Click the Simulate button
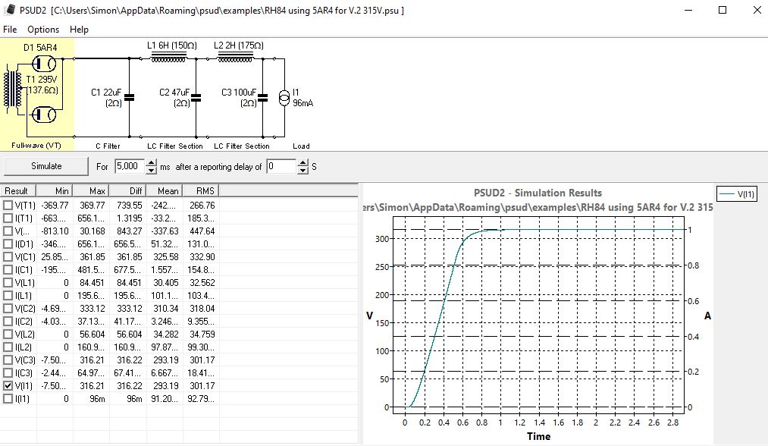The image size is (768, 446). (x=46, y=166)
